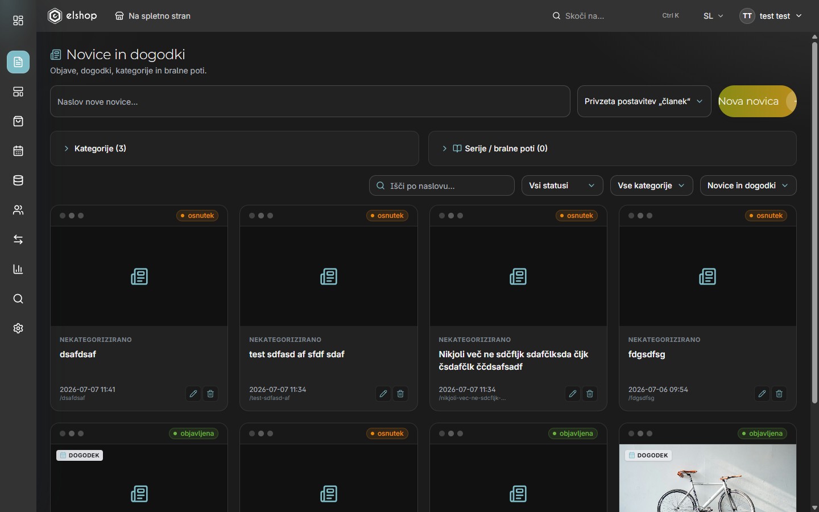Click the osnutek status badge on fdgsdfsg
Viewport: 819px width, 512px height.
tap(766, 216)
